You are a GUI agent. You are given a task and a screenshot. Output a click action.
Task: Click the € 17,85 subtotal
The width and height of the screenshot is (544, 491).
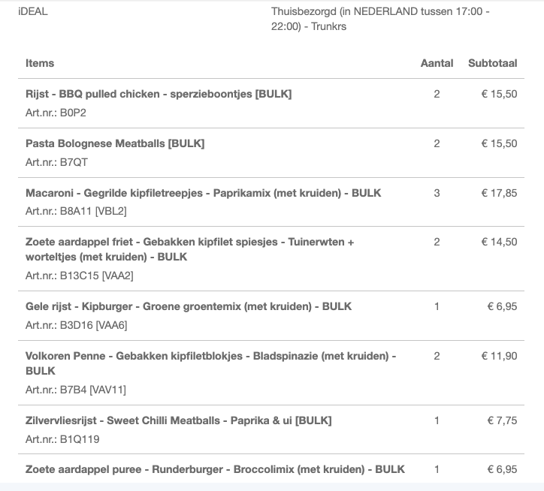(499, 193)
